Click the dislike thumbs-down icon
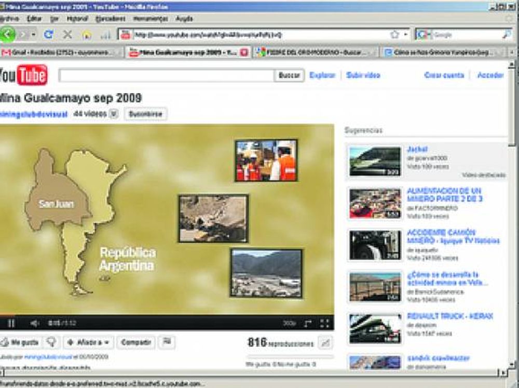 coord(51,342)
